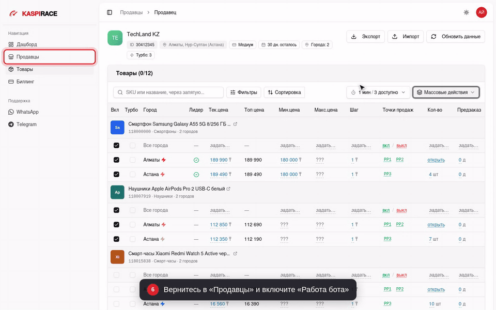Open Дашборд in the sidebar

point(50,44)
